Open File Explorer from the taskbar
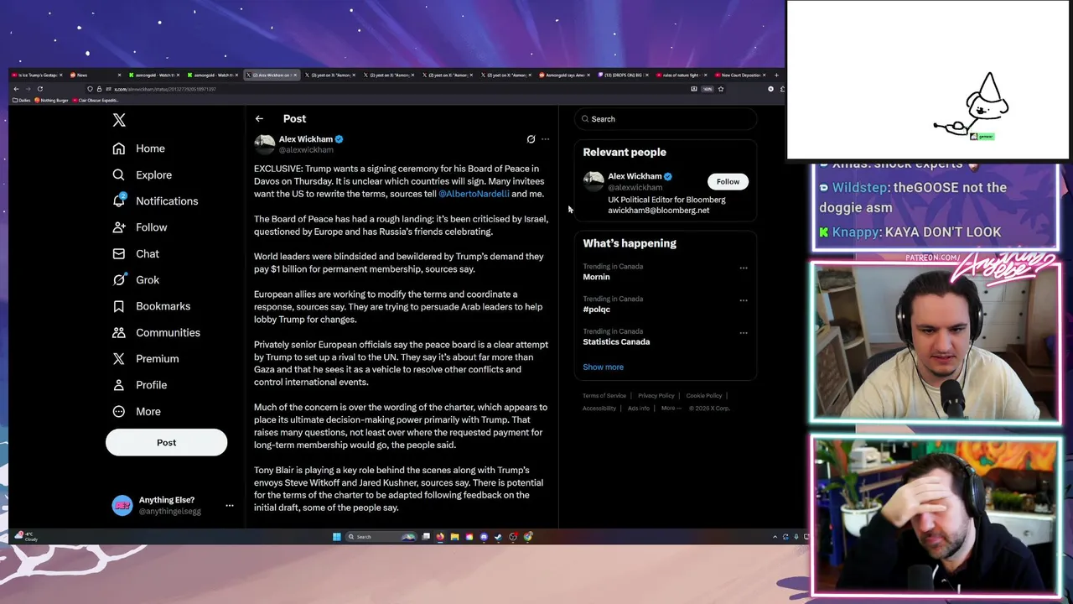This screenshot has height=604, width=1073. pos(454,537)
